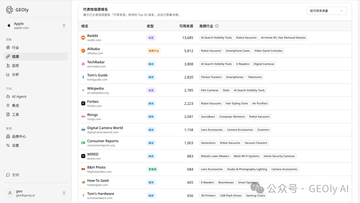The width and height of the screenshot is (360, 203).
Task: Click the Apple brand logo icon
Action: 9,25
